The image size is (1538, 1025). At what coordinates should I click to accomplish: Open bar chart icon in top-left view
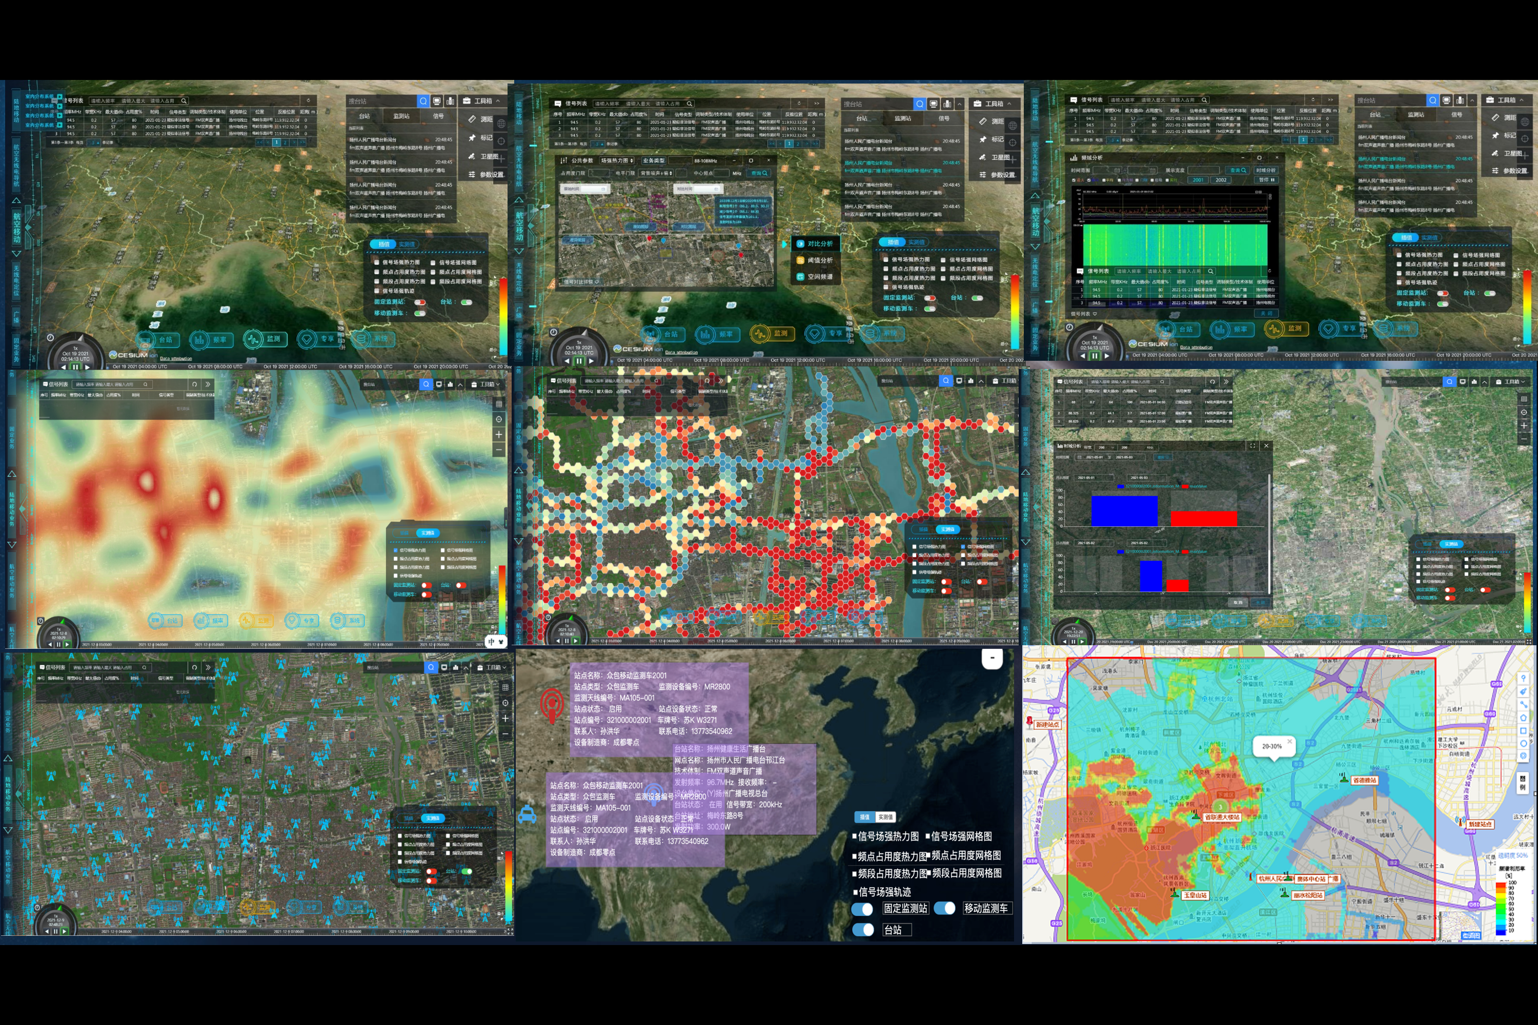point(451,101)
